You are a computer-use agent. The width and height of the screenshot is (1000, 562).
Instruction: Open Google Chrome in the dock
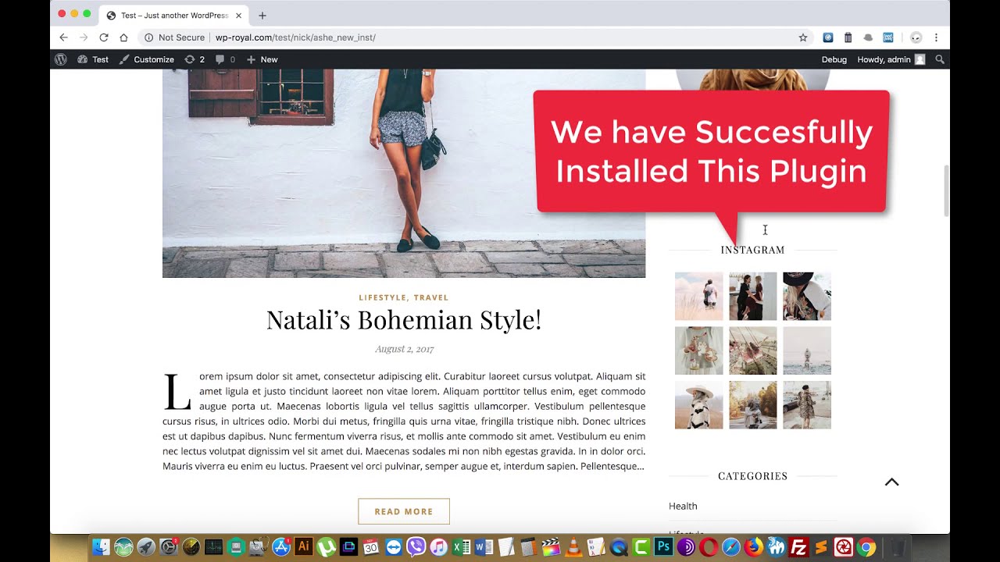point(866,547)
